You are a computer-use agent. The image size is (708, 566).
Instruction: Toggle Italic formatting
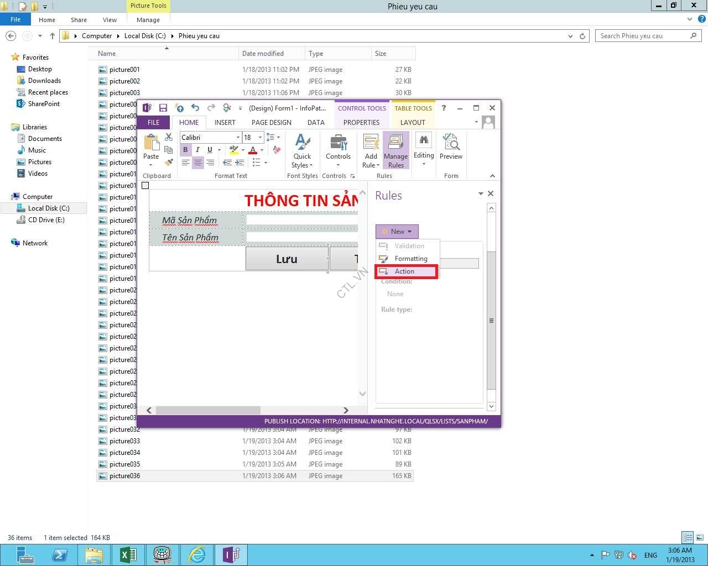pyautogui.click(x=197, y=150)
